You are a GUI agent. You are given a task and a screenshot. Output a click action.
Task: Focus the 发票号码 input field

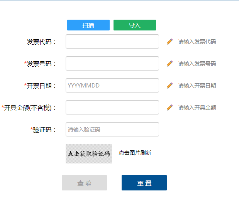tap(112, 64)
